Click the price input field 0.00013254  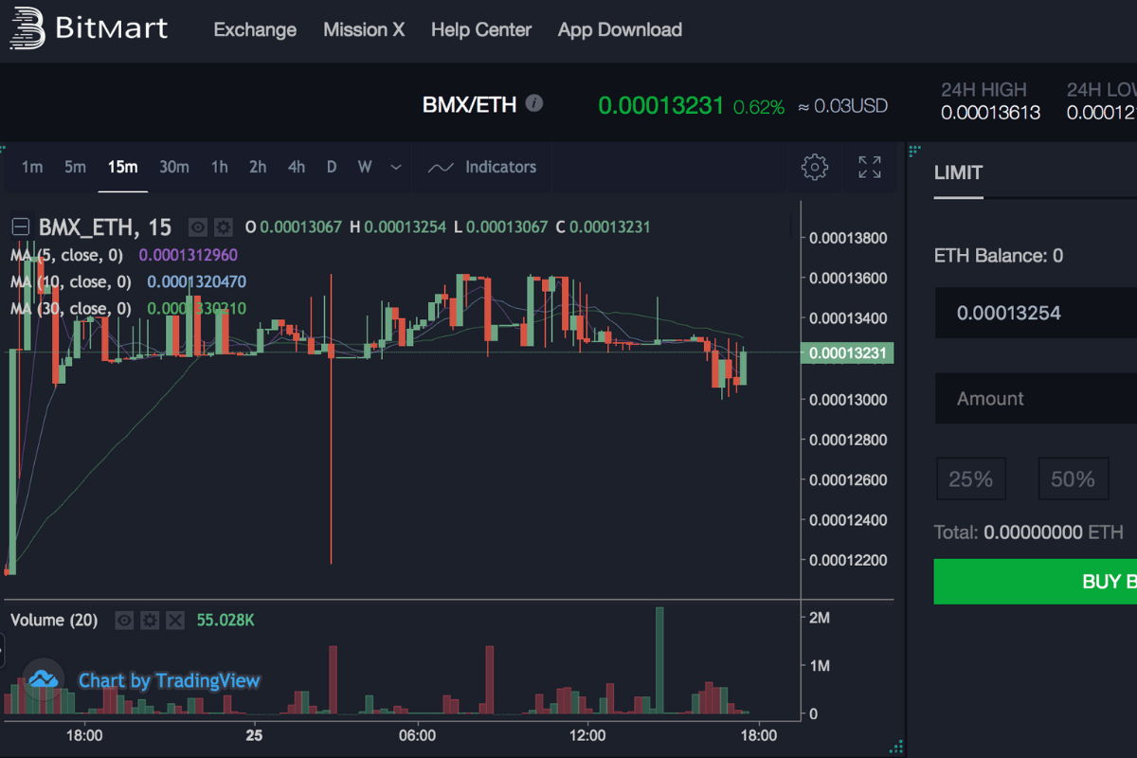click(1036, 314)
